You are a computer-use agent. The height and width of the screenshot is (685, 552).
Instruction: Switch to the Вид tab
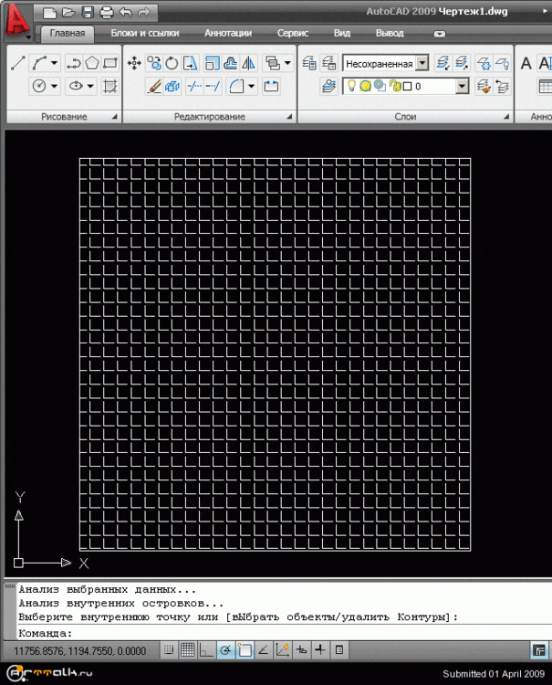(341, 33)
